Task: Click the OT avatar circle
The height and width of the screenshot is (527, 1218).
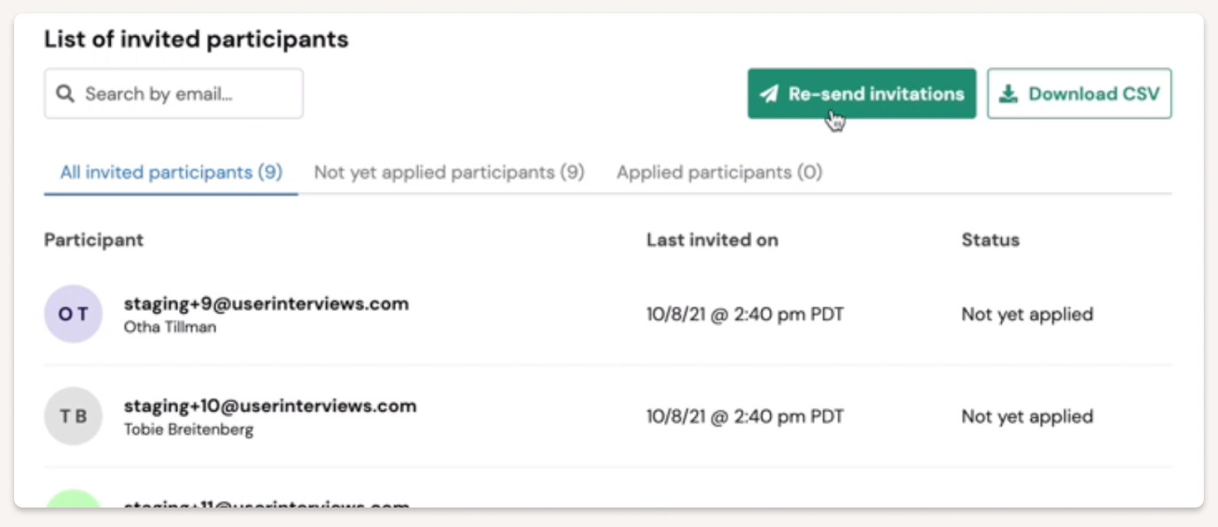Action: (x=74, y=314)
